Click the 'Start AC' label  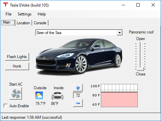coord(16,84)
